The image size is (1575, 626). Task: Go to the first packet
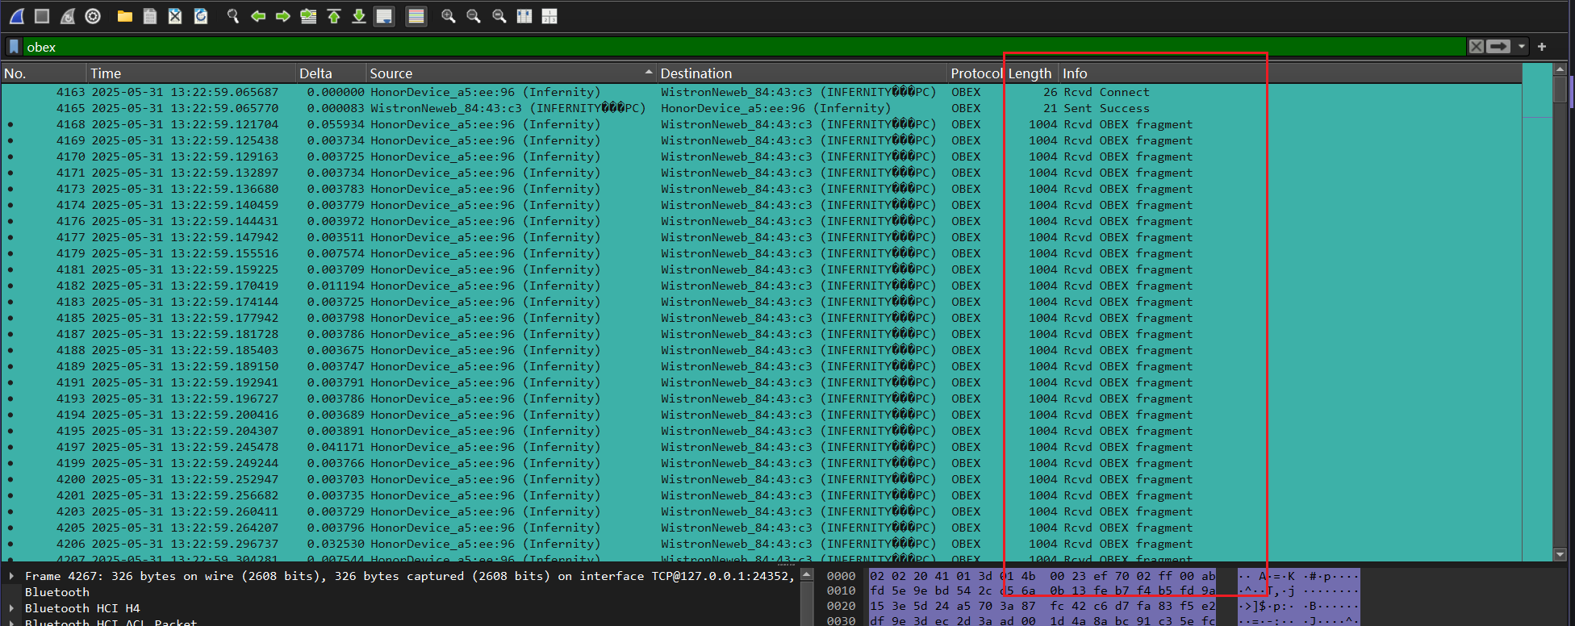pos(333,16)
